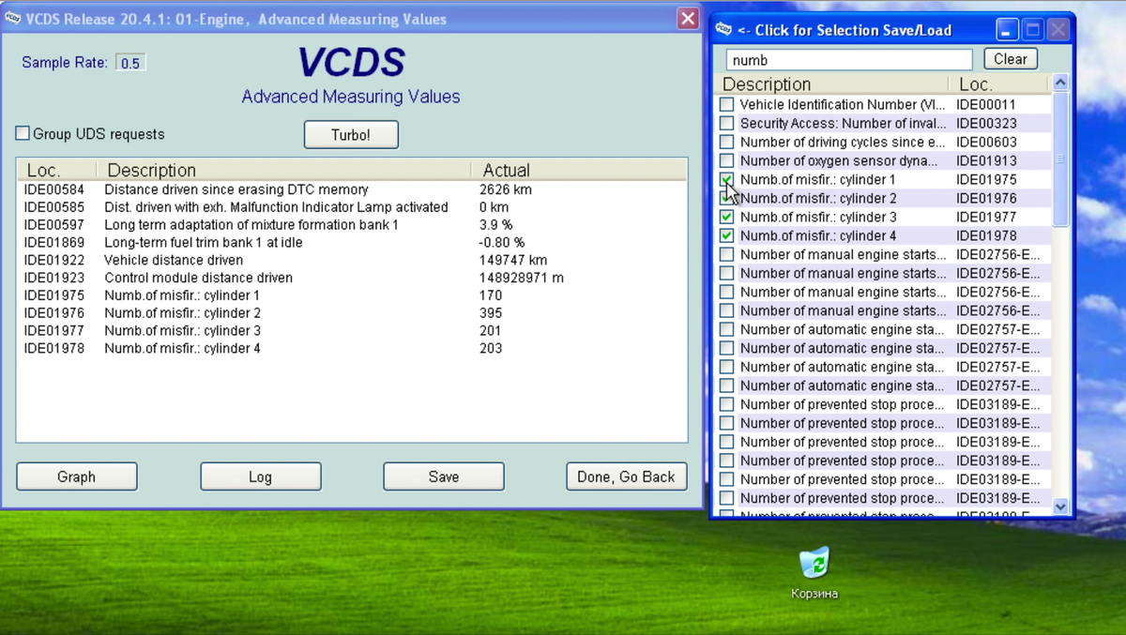The width and height of the screenshot is (1126, 635).
Task: Uncheck the Numb.of misfir.: cylinder 4 checkbox
Action: coord(726,235)
